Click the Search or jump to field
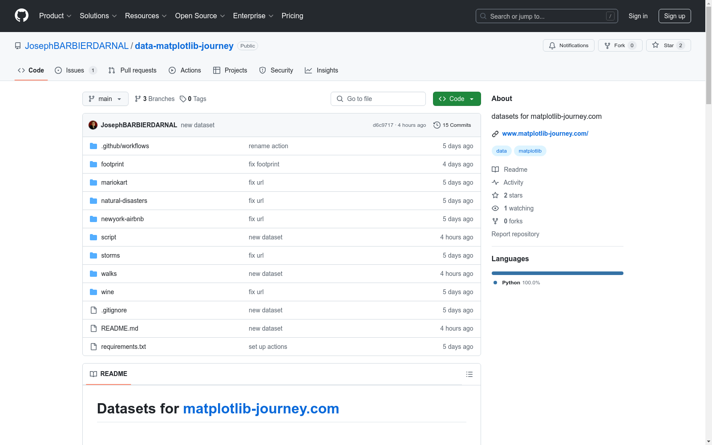712x445 pixels. pos(547,16)
